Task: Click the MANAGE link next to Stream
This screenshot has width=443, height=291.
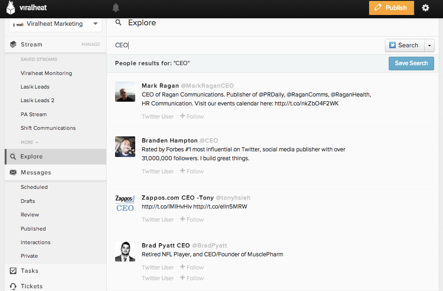Action: tap(91, 45)
